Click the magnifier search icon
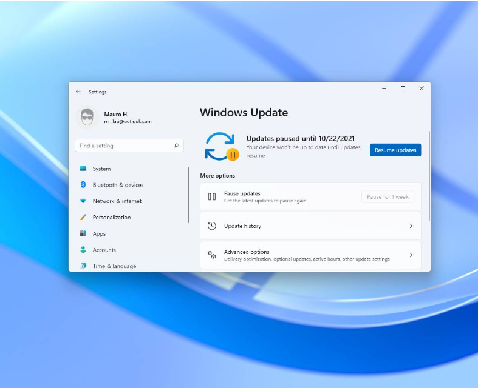The image size is (478, 388). [176, 145]
